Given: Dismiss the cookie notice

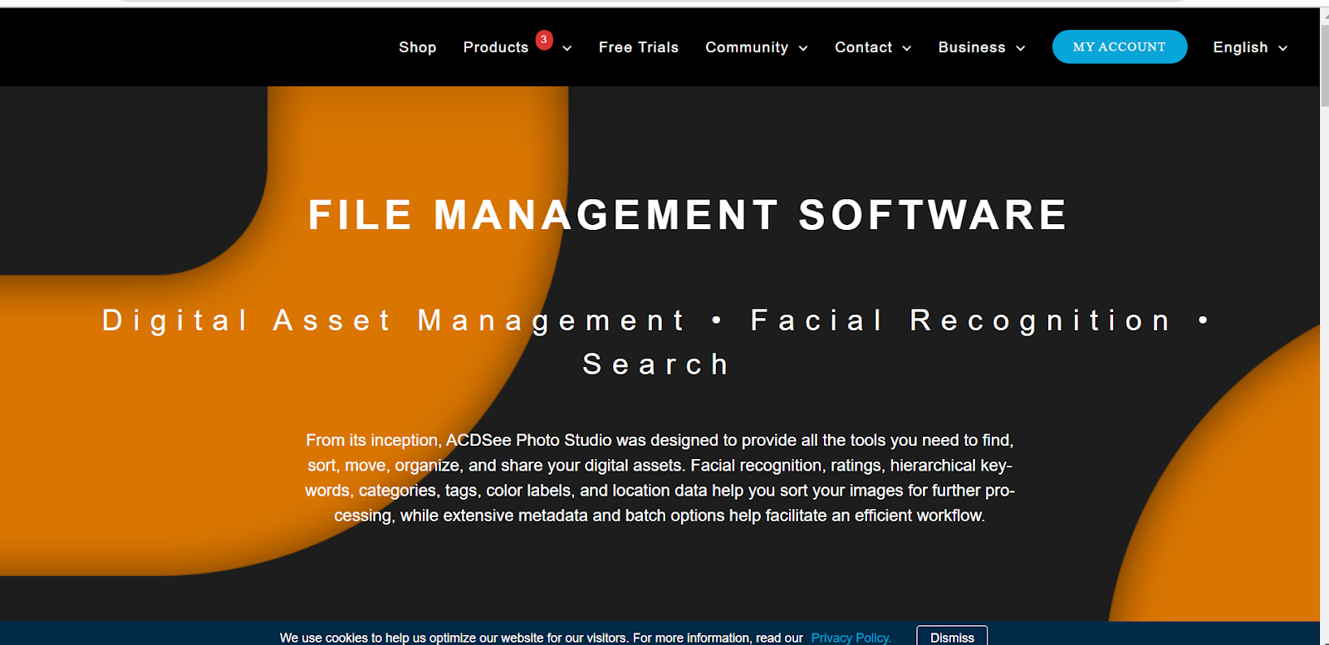Looking at the screenshot, I should point(952,637).
